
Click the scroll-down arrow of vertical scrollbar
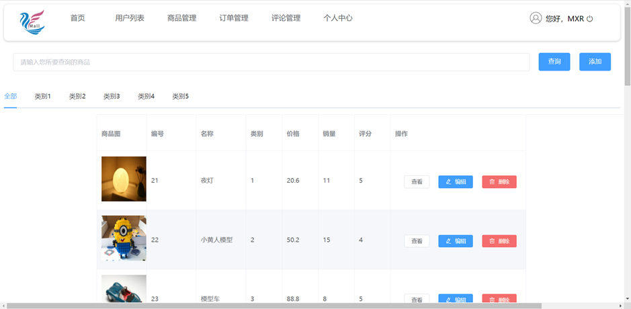[628, 300]
